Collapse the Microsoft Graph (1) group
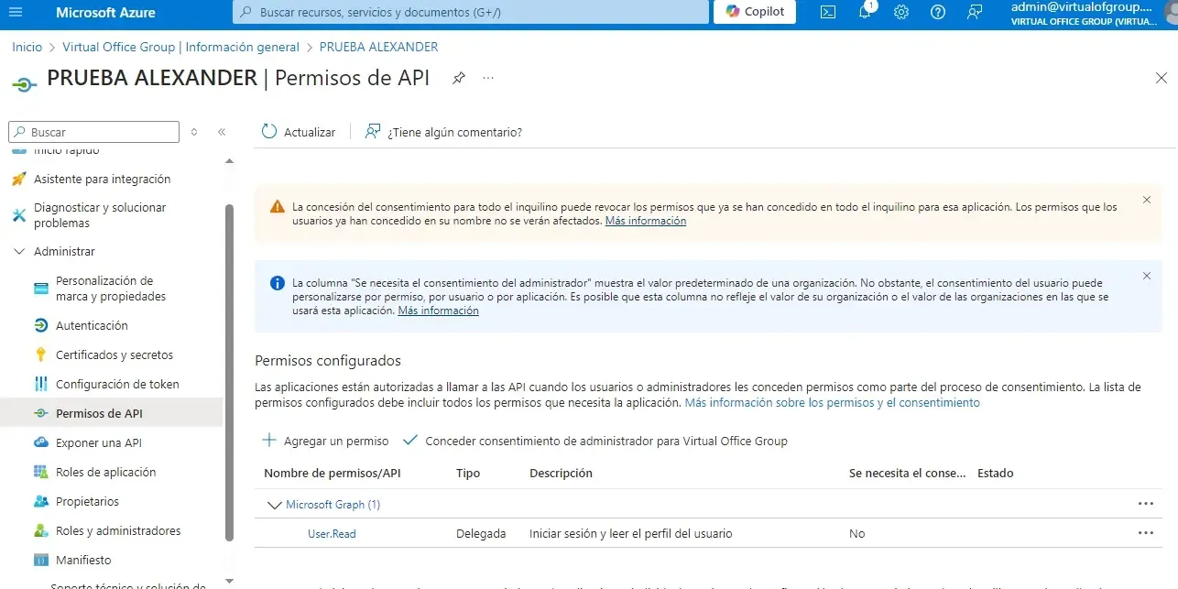1178x589 pixels. click(x=274, y=505)
